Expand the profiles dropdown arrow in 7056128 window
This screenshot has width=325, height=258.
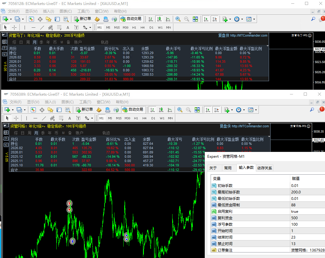point(23,19)
